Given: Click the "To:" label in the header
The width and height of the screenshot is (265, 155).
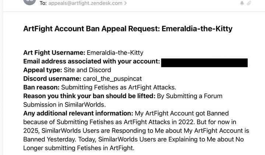Looking at the screenshot, I should [x=43, y=3].
